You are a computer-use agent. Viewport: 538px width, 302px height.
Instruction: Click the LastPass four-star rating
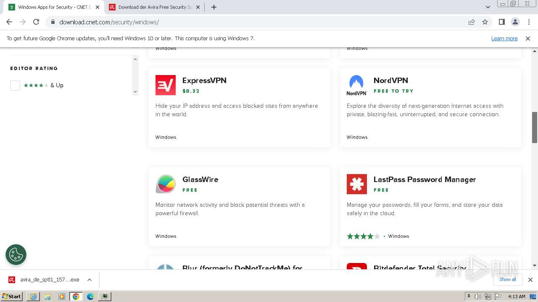pyautogui.click(x=363, y=236)
